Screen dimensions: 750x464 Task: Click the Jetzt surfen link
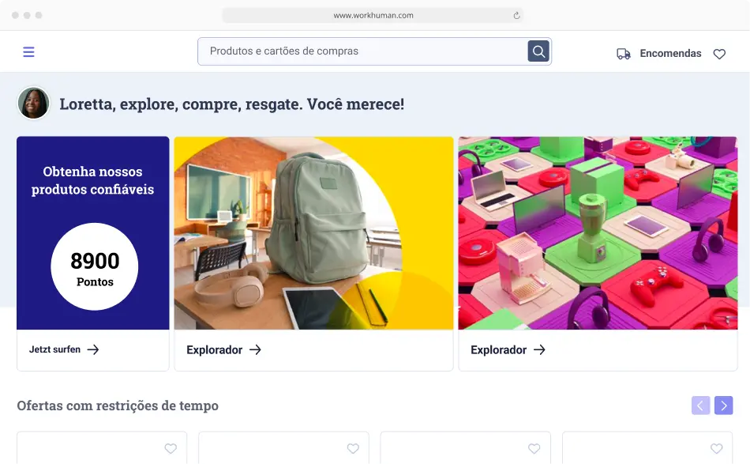[54, 349]
